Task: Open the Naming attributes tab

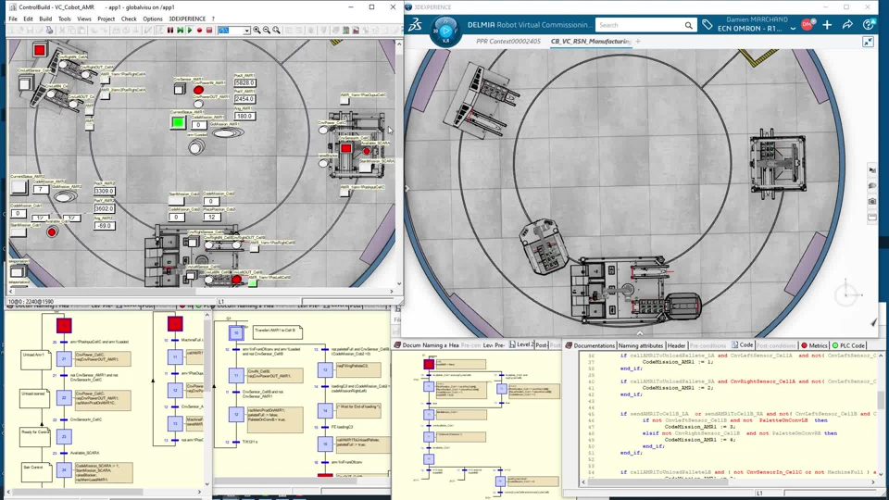Action: [x=641, y=345]
